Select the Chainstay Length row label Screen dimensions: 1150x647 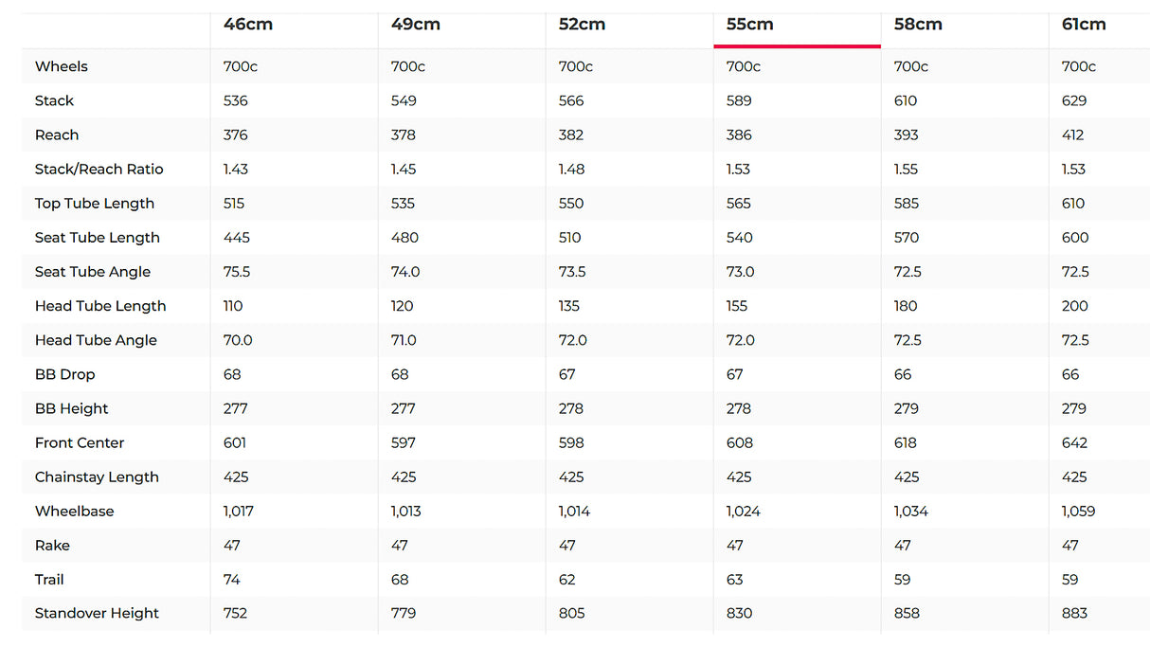(97, 476)
